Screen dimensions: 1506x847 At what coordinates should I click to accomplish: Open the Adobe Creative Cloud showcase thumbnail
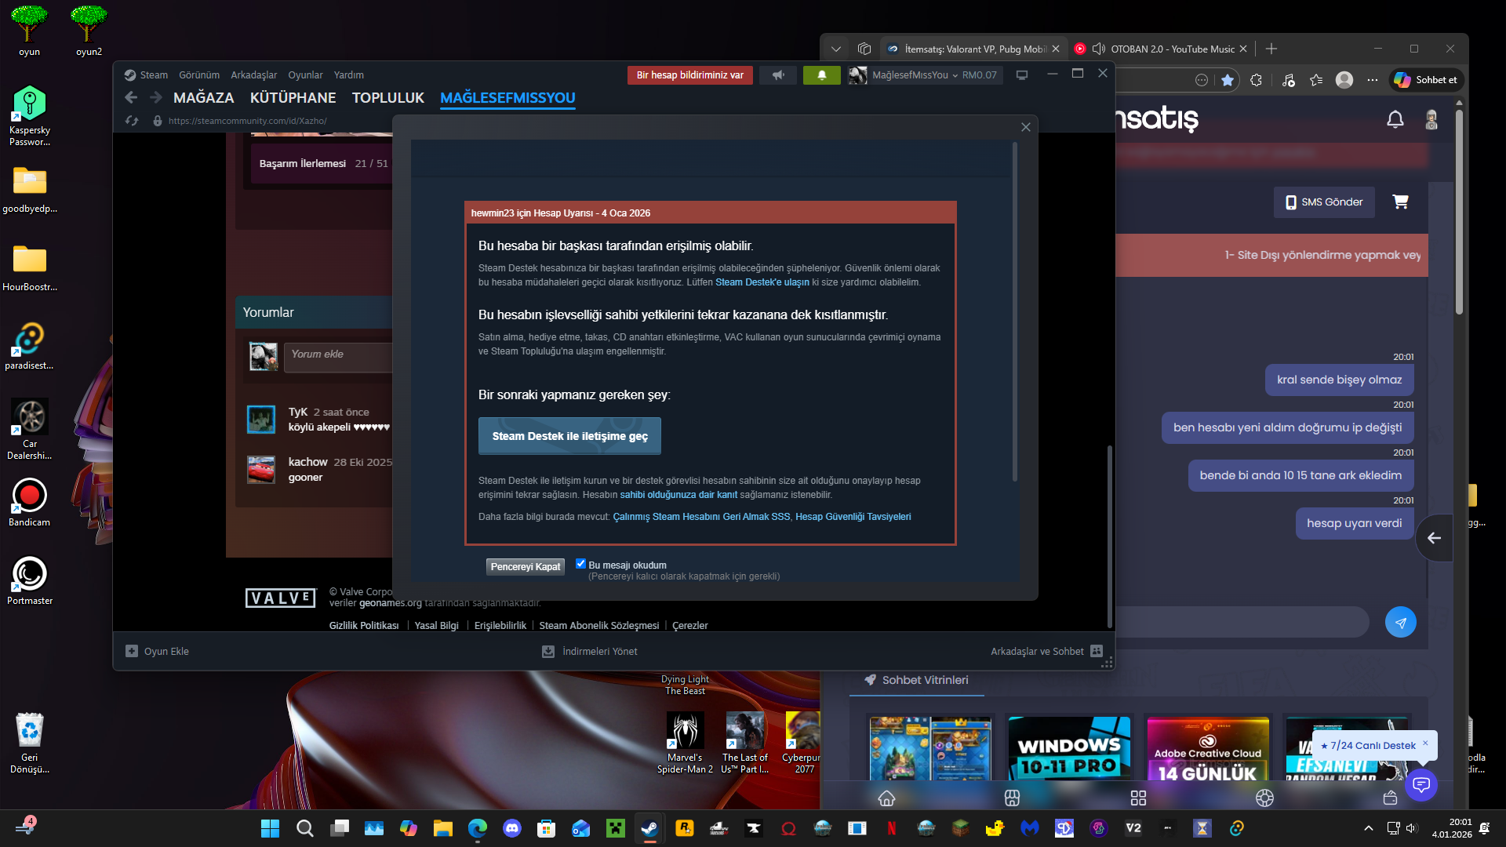click(1208, 749)
